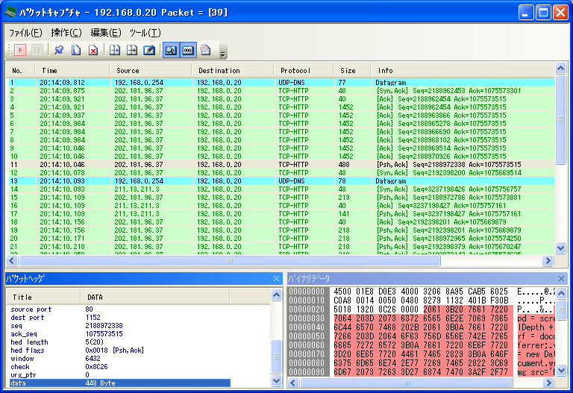Select packet 2 Seq=2188962453 row
573x393 pixels.
[281, 90]
